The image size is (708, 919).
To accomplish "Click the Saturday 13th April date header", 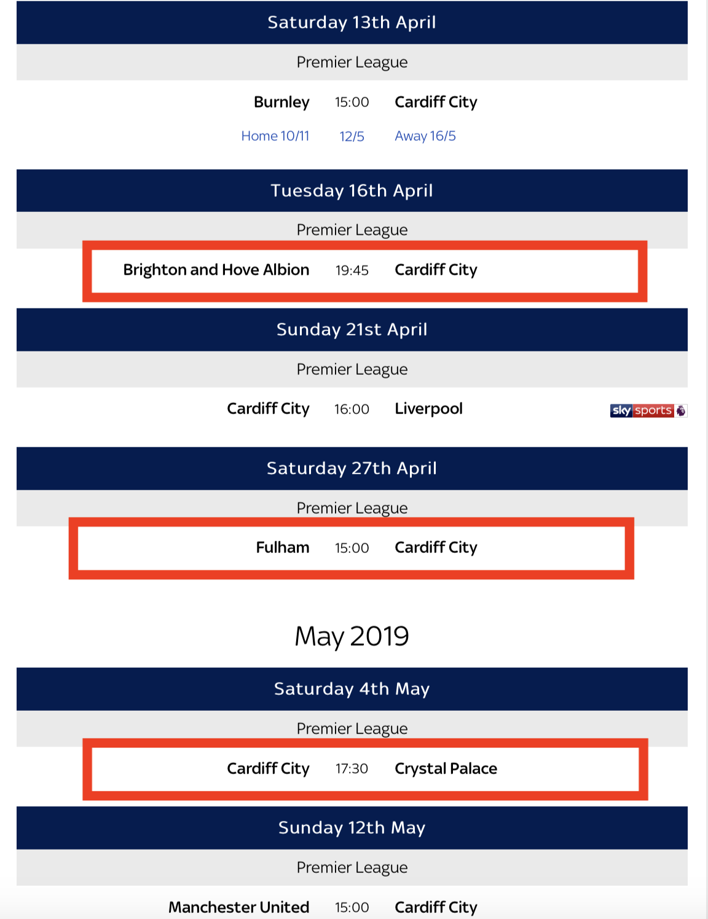I will pos(352,22).
